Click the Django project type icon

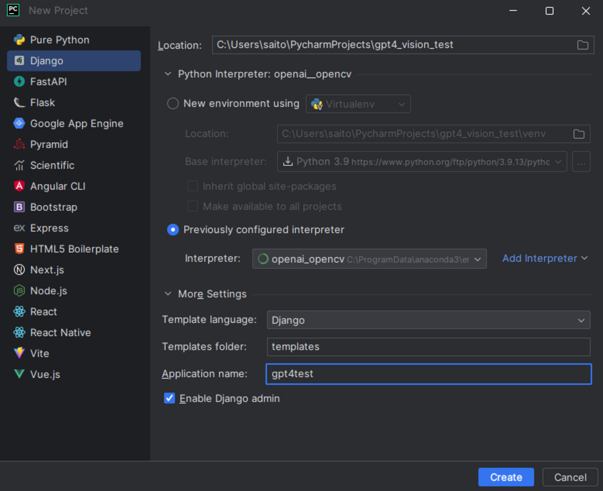coord(19,61)
